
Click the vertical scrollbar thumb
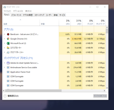coord(107,31)
